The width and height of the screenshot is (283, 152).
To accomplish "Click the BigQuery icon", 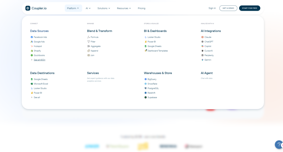I will pos(146,79).
